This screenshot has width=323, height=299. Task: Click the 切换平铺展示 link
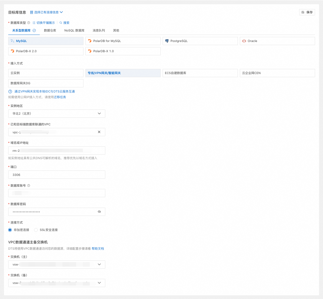point(44,23)
